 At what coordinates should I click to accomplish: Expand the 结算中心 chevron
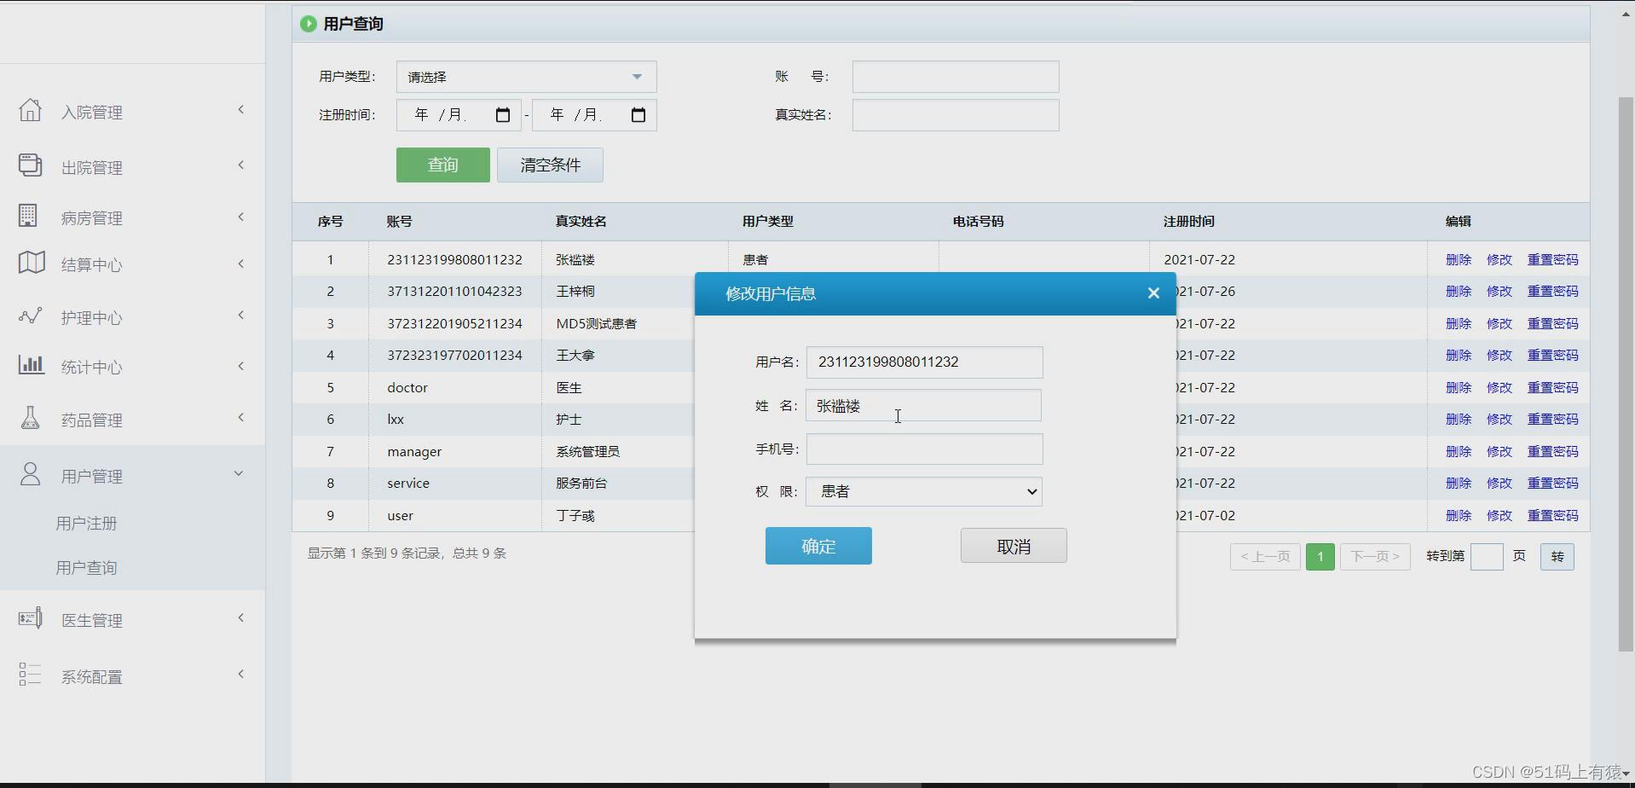241,264
